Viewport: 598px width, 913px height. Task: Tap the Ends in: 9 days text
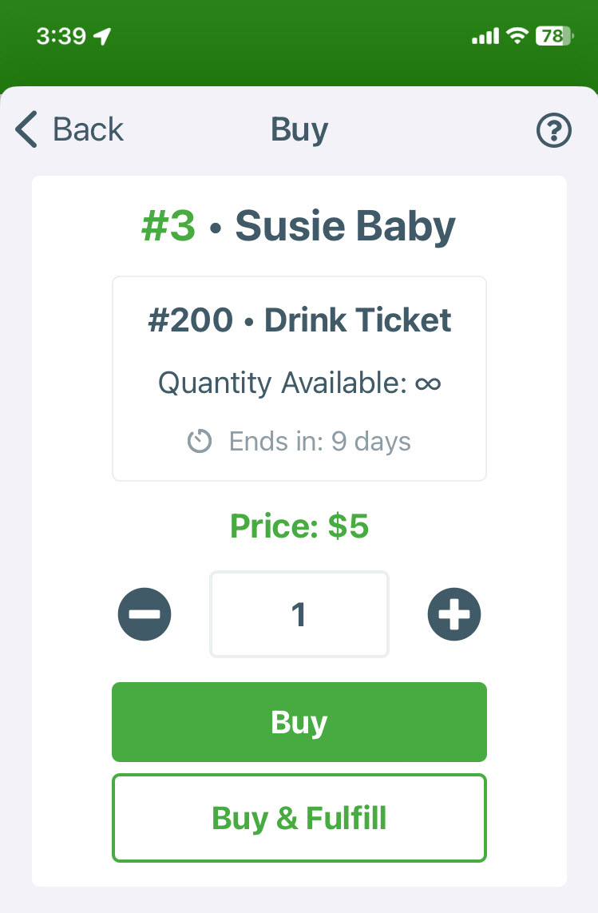pos(319,442)
